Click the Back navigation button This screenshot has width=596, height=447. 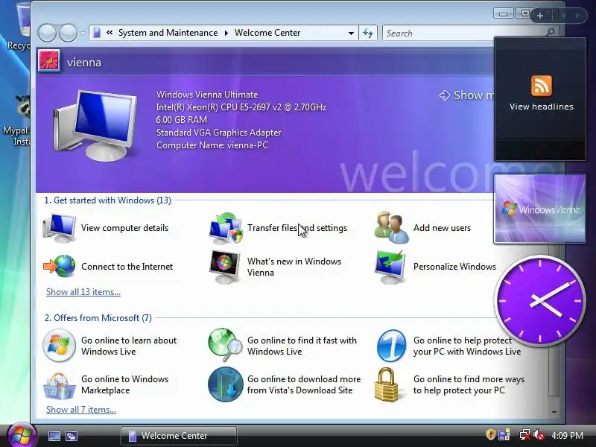point(47,33)
